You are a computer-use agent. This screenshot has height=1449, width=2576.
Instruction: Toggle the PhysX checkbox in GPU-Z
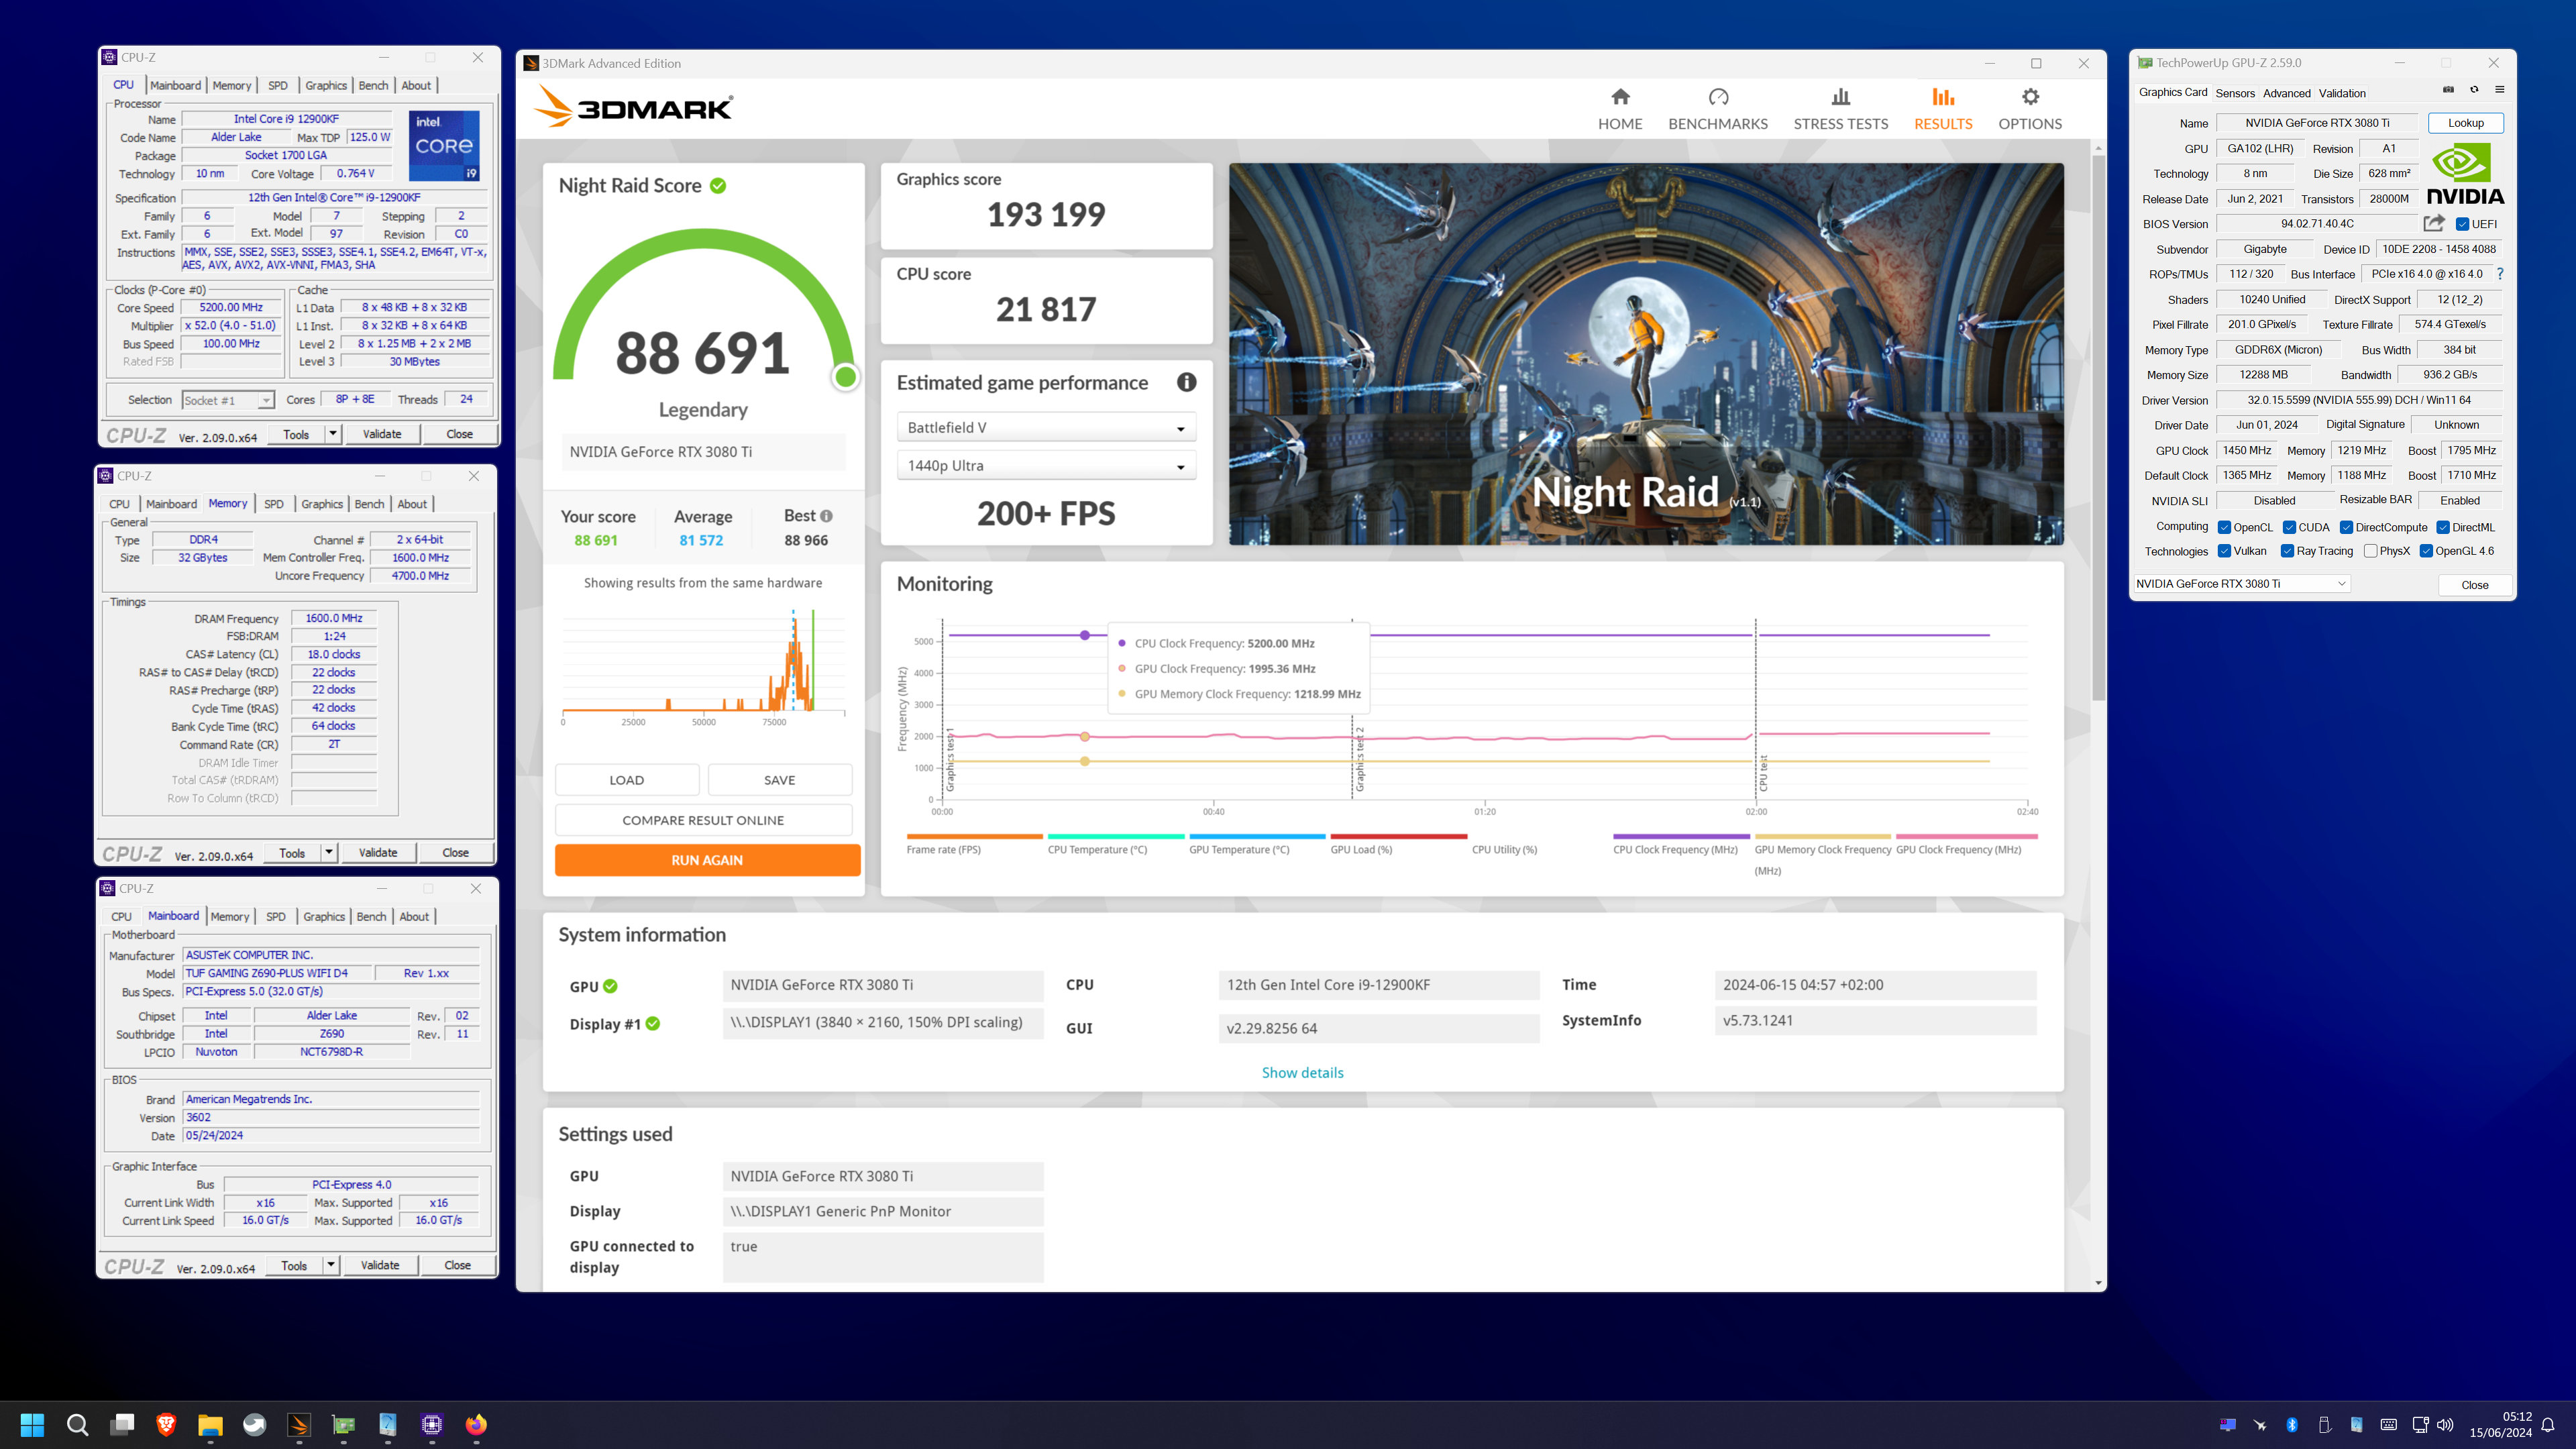click(2370, 551)
